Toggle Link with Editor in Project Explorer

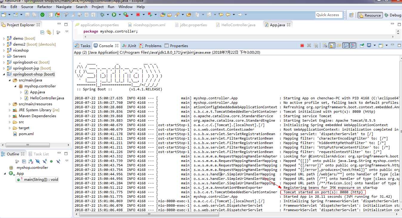click(49, 32)
